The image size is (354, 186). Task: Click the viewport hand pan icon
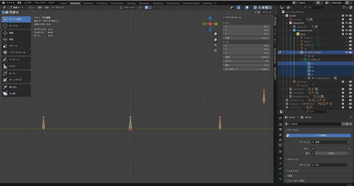[x=215, y=39]
